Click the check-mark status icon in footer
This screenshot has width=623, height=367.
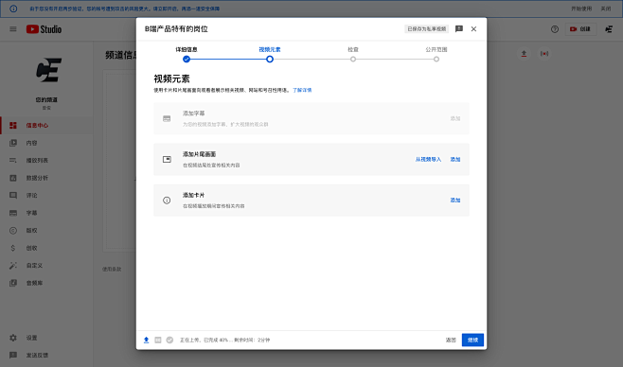169,340
